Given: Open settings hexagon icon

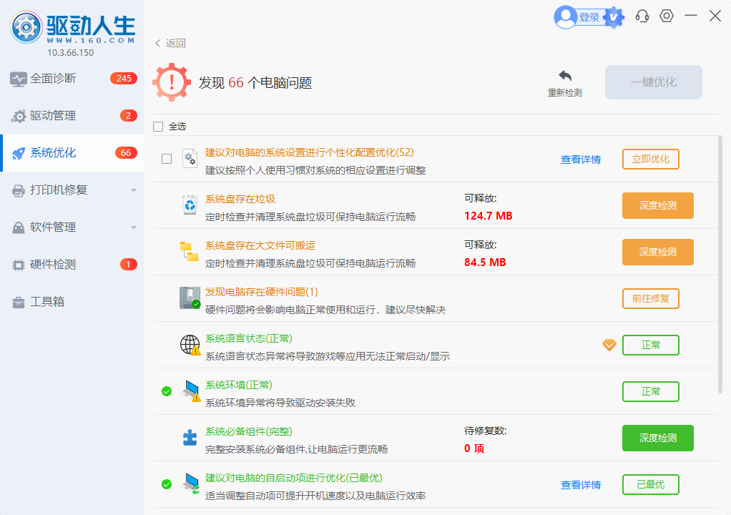Looking at the screenshot, I should pyautogui.click(x=667, y=16).
